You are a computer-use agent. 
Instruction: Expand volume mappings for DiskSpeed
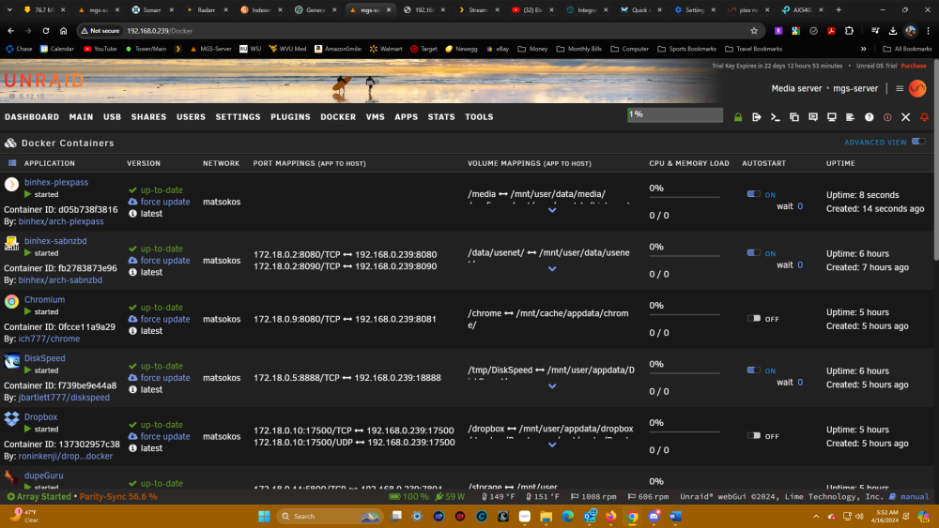(552, 385)
